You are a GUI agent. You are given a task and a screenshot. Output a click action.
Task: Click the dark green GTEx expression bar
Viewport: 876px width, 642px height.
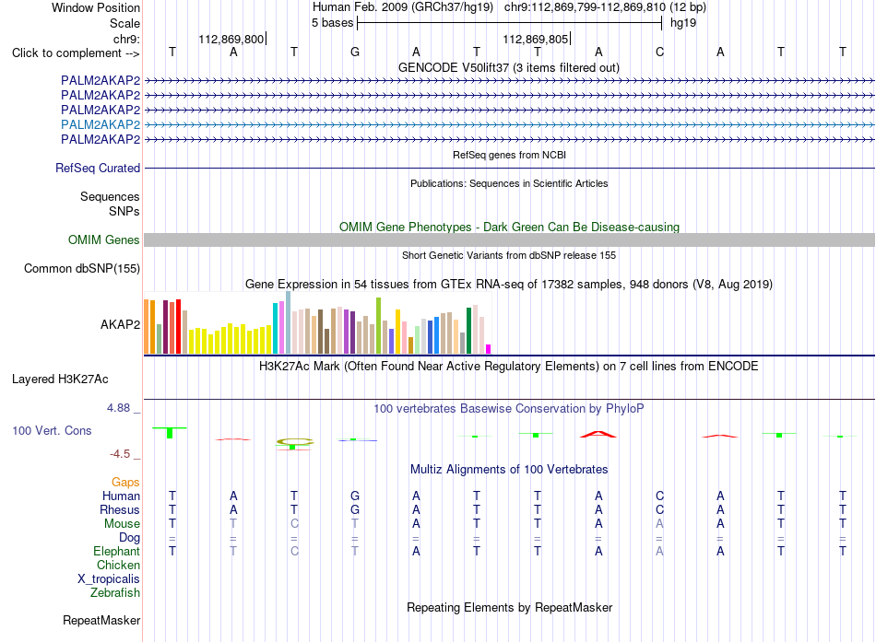468,331
